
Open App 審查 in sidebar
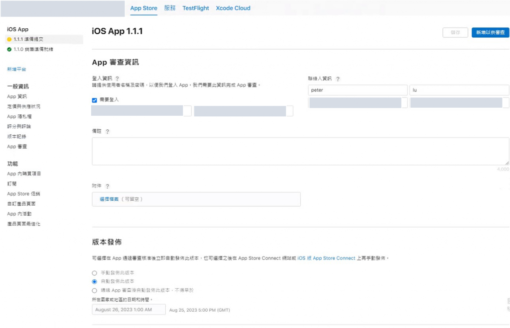coord(17,147)
